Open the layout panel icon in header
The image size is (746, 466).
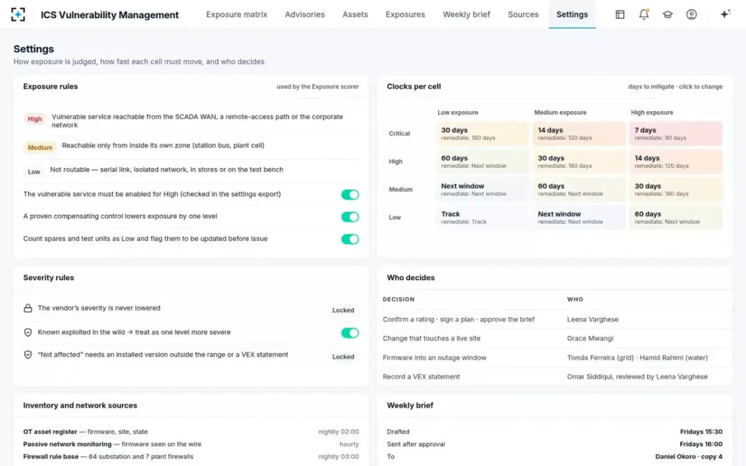click(620, 14)
